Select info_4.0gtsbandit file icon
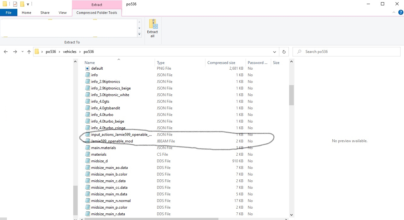 point(88,108)
